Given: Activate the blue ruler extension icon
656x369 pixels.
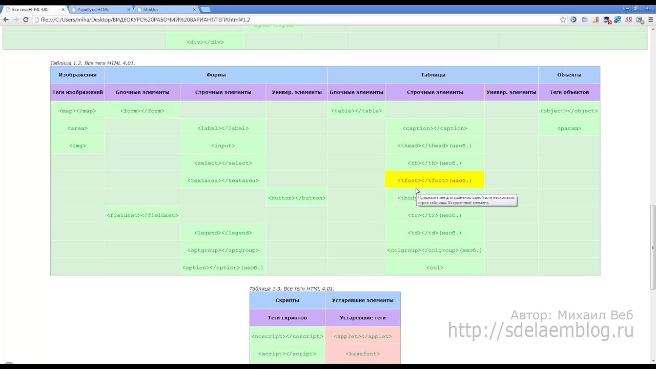Looking at the screenshot, I should [618, 19].
